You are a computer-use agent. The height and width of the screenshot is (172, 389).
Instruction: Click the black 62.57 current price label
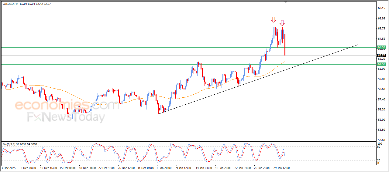click(x=381, y=56)
